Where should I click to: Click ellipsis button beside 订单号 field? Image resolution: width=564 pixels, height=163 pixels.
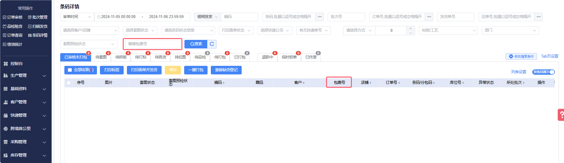(x=429, y=17)
